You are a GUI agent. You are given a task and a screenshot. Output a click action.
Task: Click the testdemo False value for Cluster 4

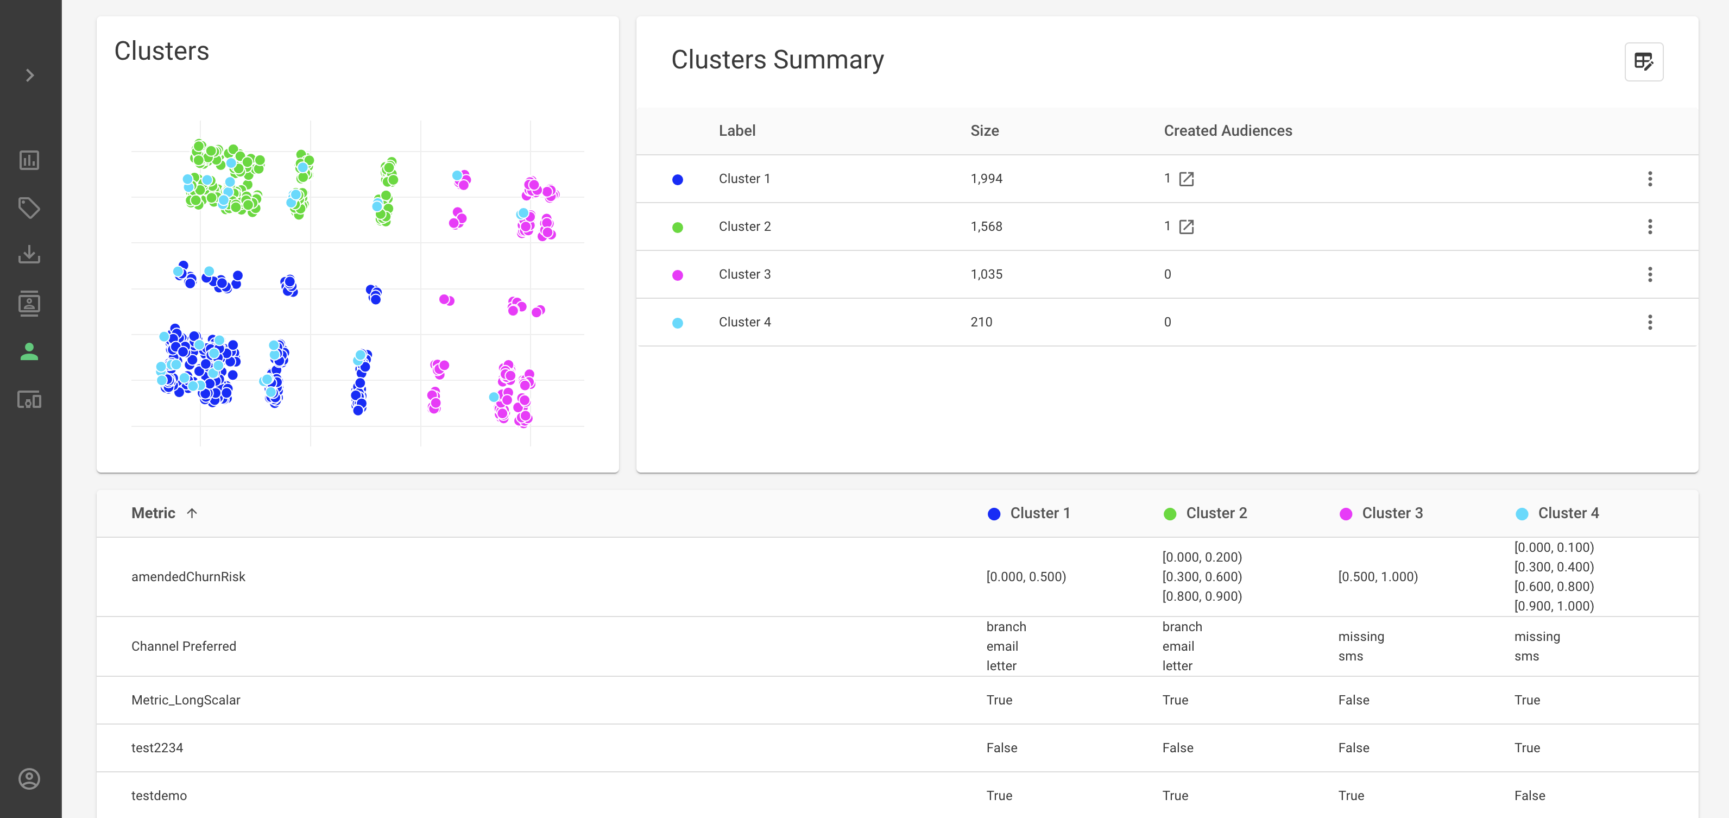point(1530,796)
